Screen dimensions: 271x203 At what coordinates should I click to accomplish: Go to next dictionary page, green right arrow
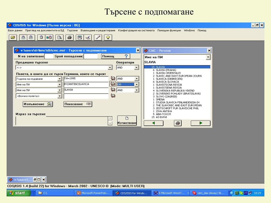pyautogui.click(x=201, y=123)
